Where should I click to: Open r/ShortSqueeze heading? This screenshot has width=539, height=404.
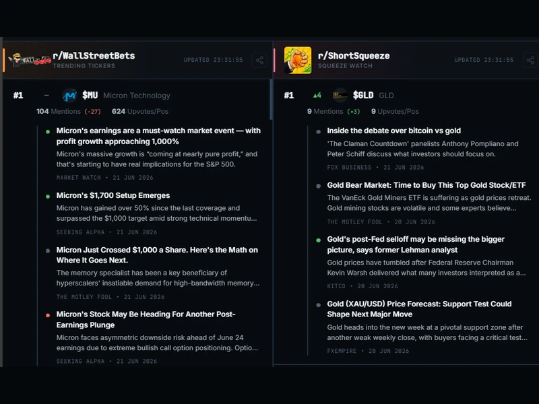tap(354, 56)
